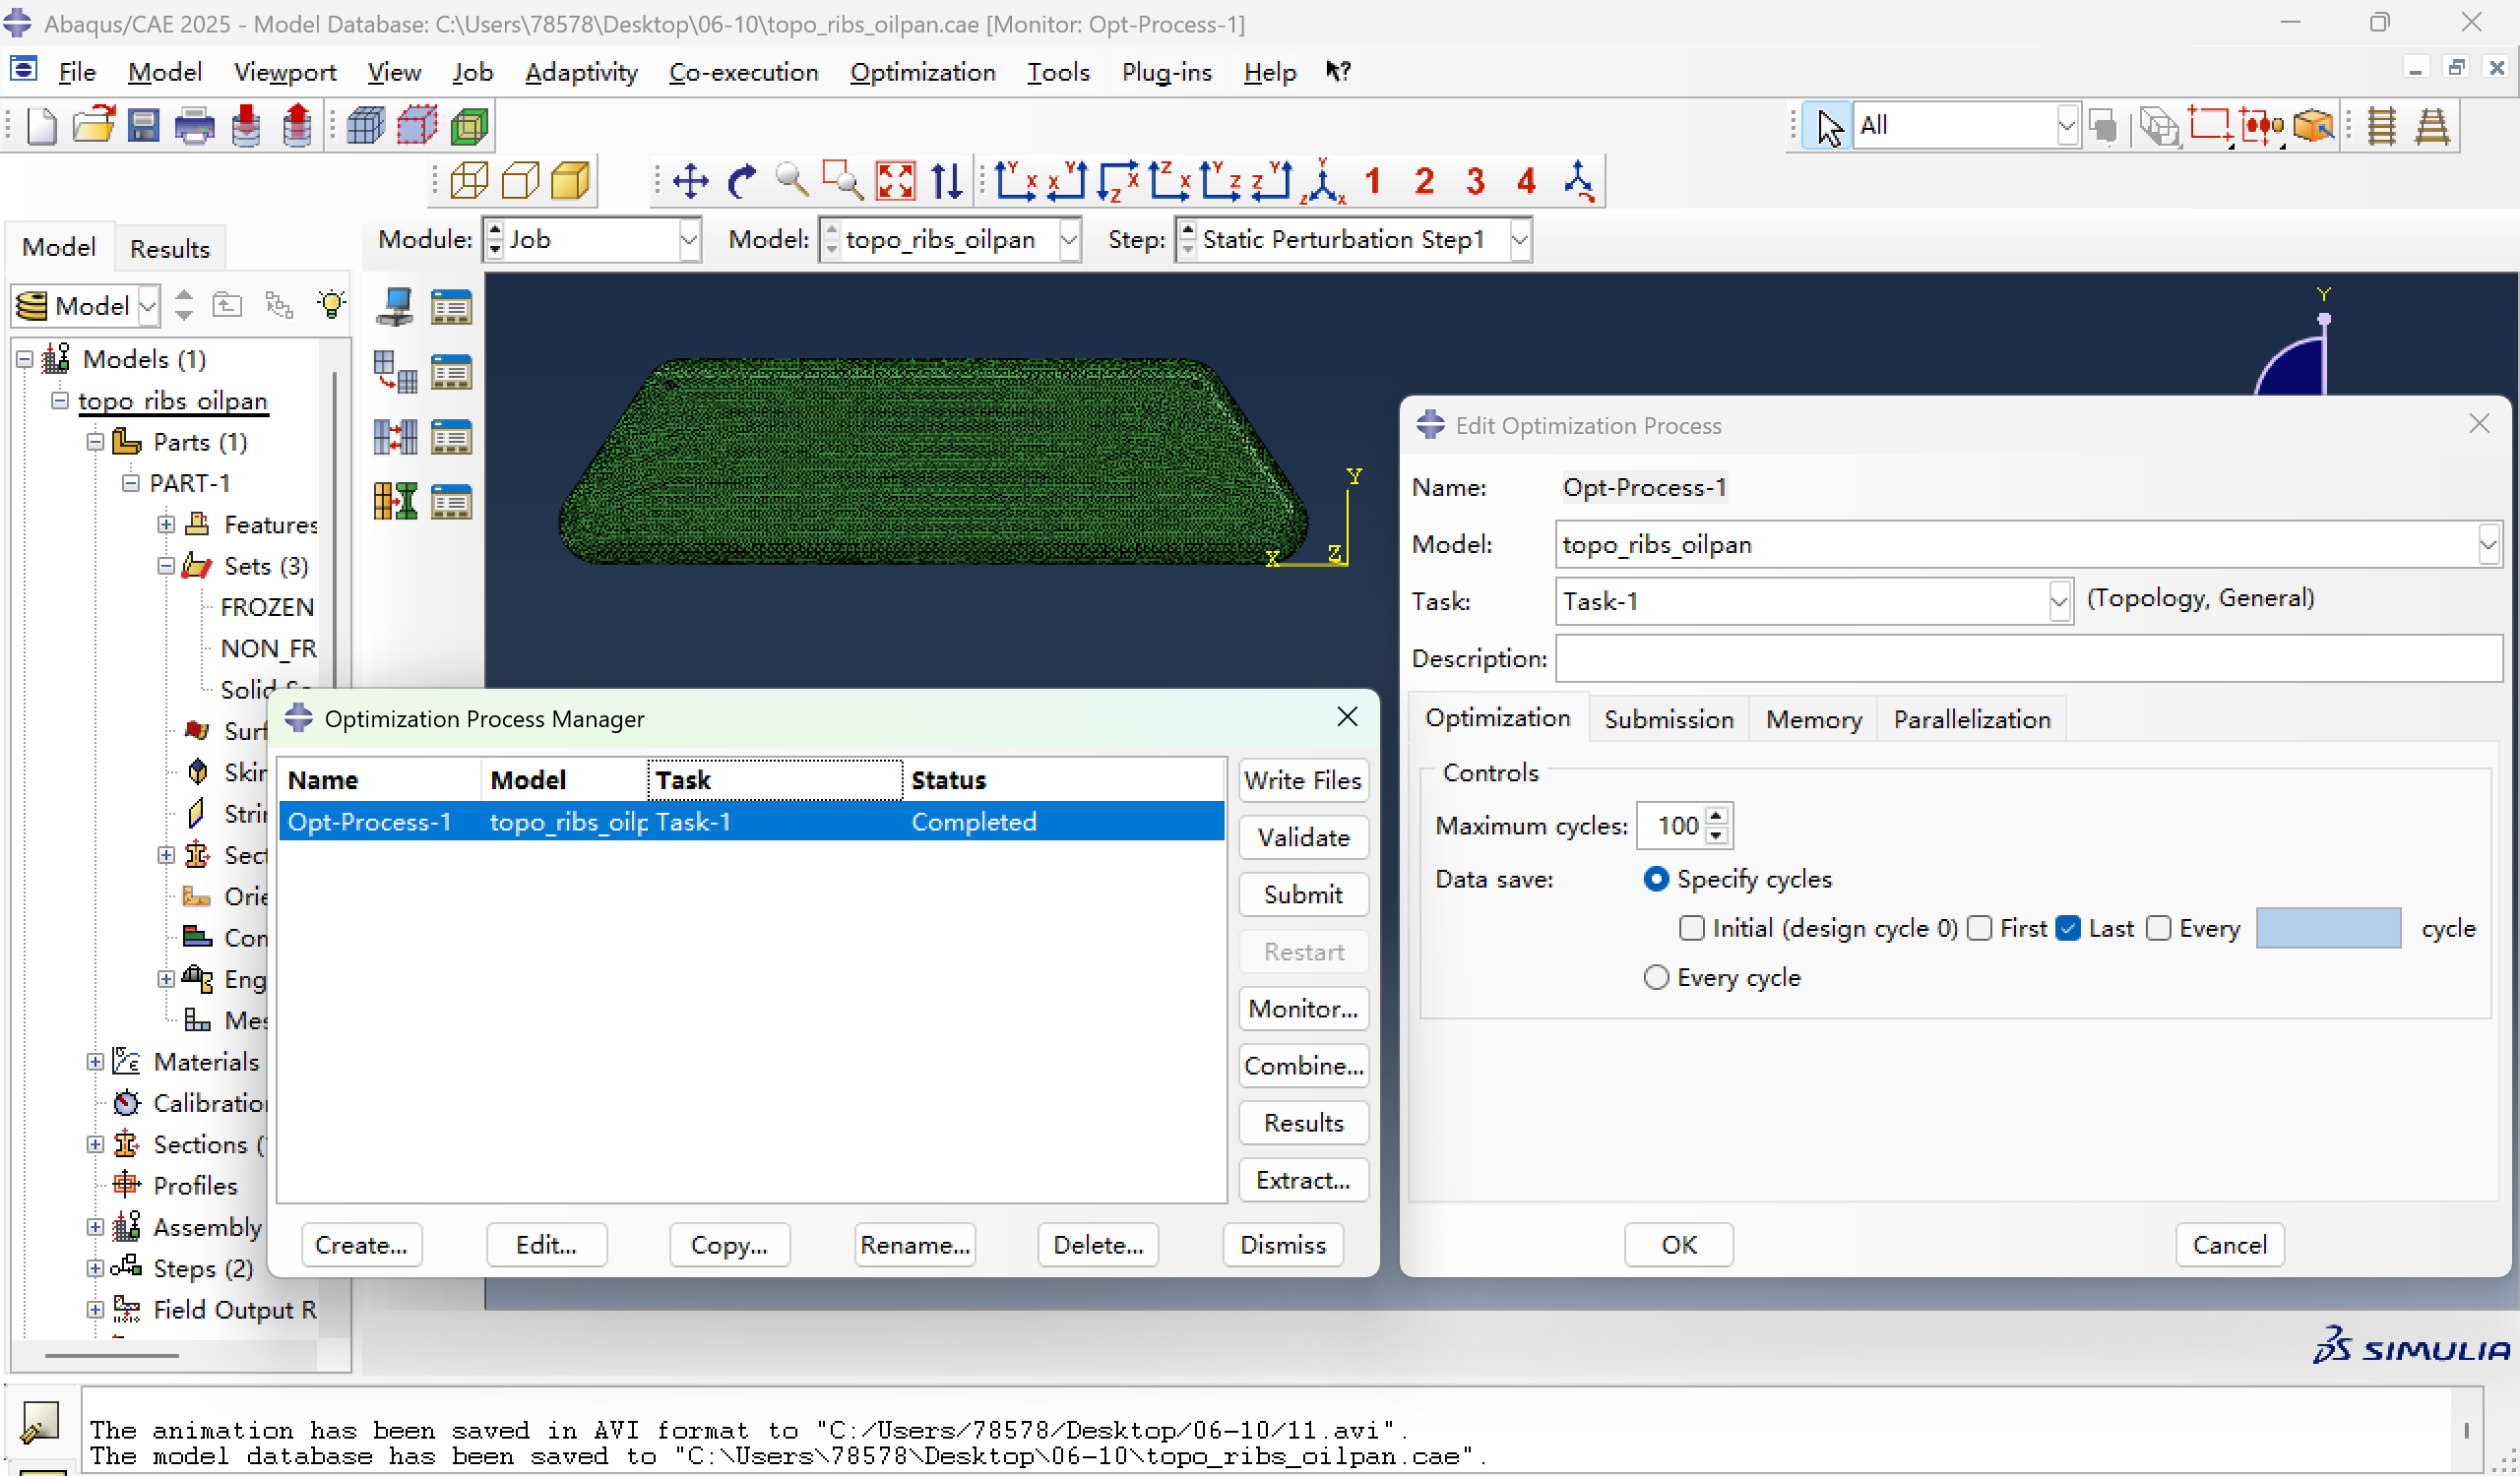2520x1476 pixels.
Task: Uncheck the Last data save checkbox
Action: 2069,928
